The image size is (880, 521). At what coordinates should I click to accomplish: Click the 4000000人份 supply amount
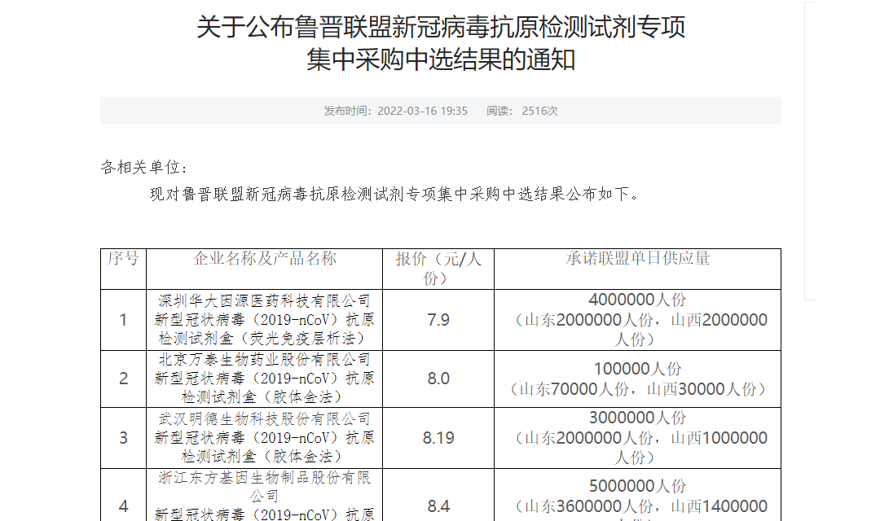pos(637,300)
